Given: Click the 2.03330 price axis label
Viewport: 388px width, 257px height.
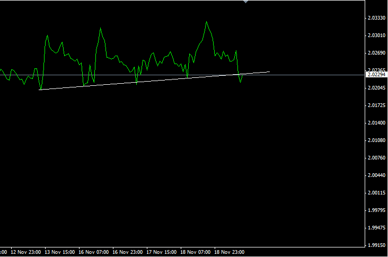Looking at the screenshot, I should [x=377, y=18].
